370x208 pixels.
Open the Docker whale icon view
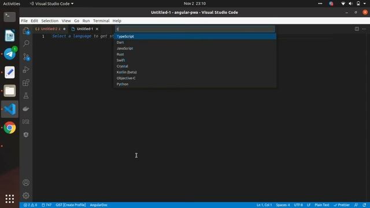pos(26,109)
